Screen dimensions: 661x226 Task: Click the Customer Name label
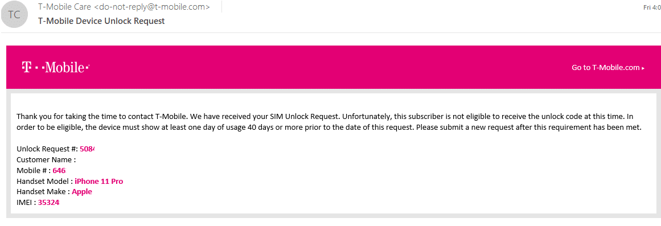(46, 160)
